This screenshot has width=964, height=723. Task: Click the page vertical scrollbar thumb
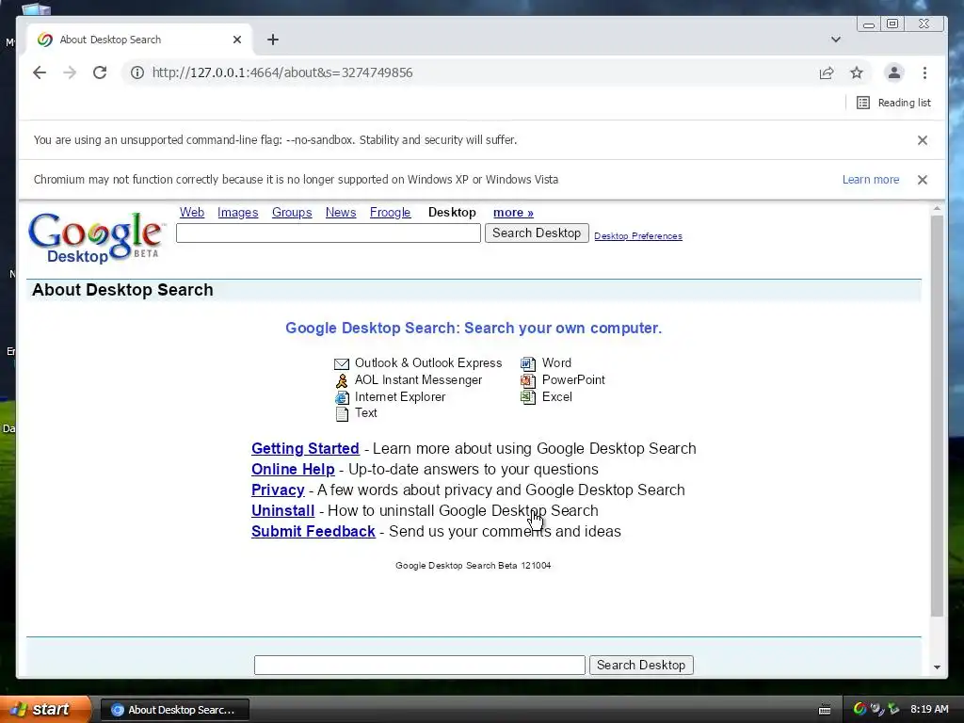point(937,415)
